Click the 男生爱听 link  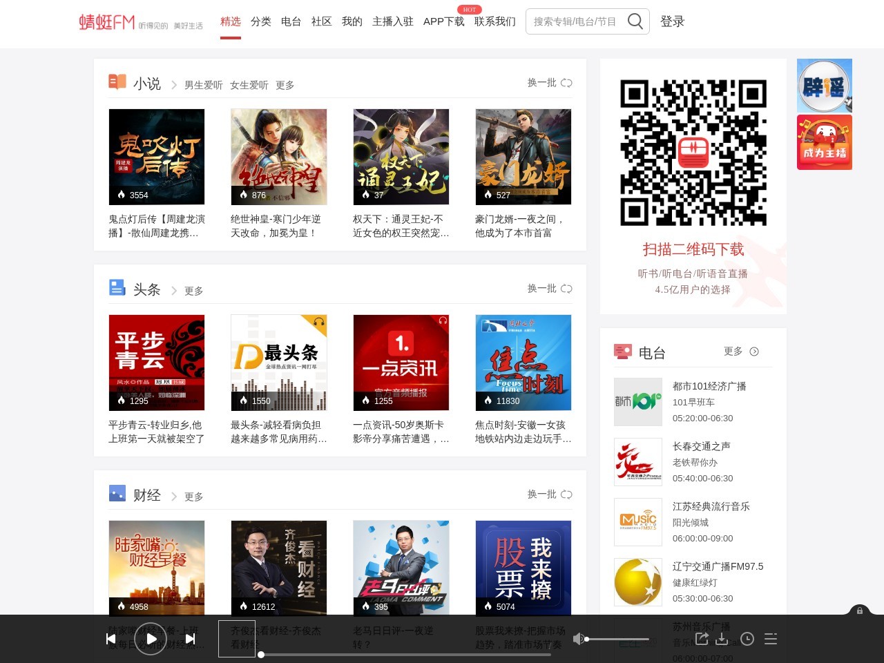click(204, 85)
